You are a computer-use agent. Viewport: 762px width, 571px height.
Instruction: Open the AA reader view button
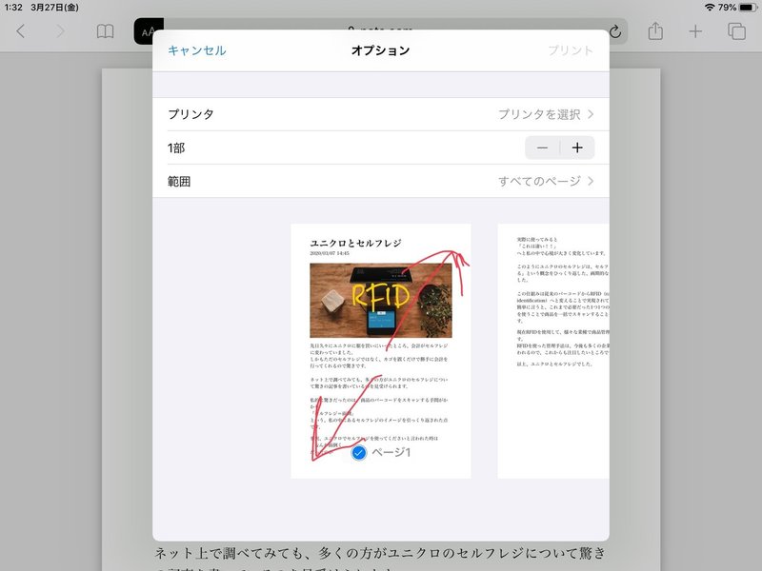point(148,32)
